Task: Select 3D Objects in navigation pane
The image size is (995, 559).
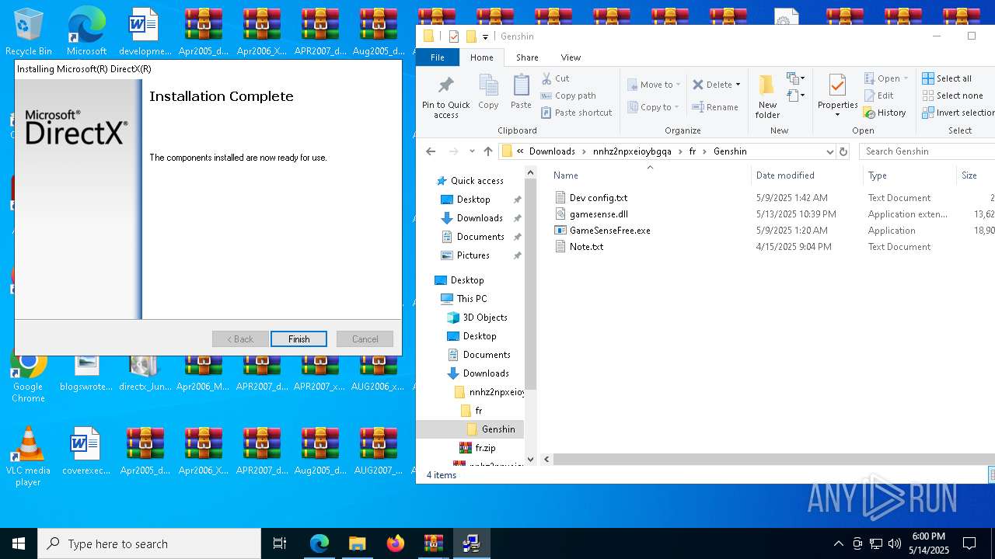Action: (485, 318)
